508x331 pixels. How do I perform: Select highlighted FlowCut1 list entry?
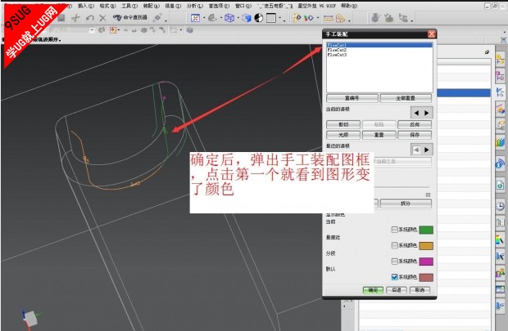pos(379,45)
